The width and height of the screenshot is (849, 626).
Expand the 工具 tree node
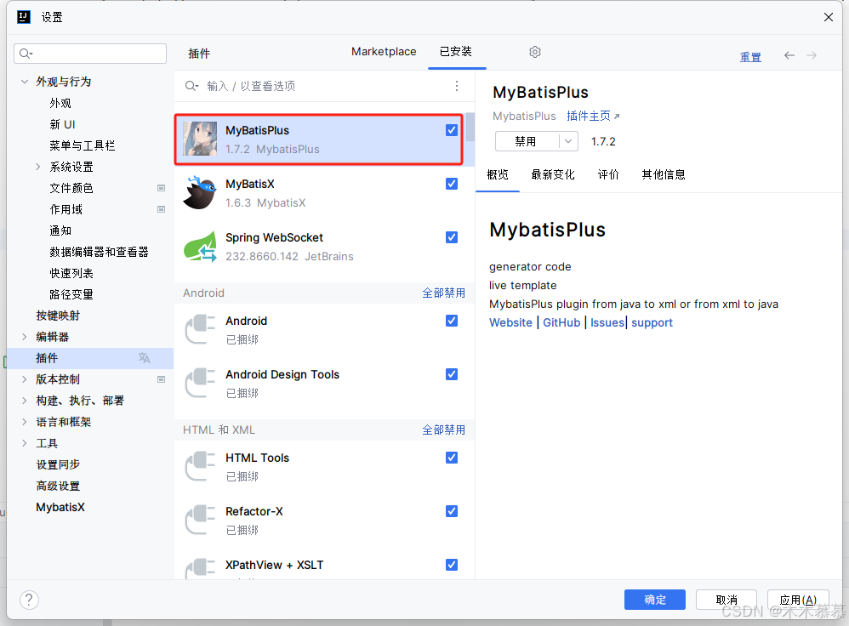pyautogui.click(x=25, y=443)
